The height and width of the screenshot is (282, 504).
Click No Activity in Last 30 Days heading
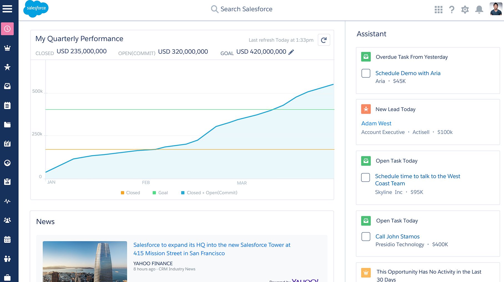pos(429,276)
